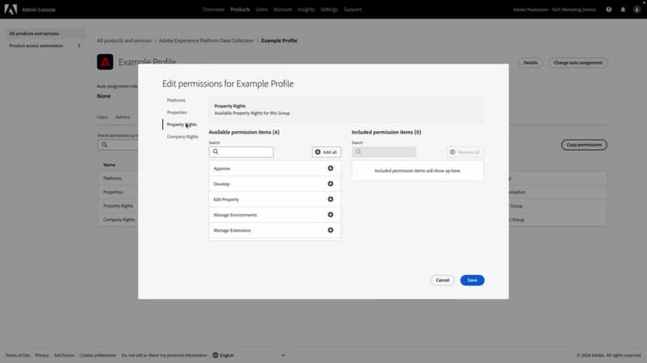Click the Copy permissions button
This screenshot has width=647, height=363.
[584, 145]
